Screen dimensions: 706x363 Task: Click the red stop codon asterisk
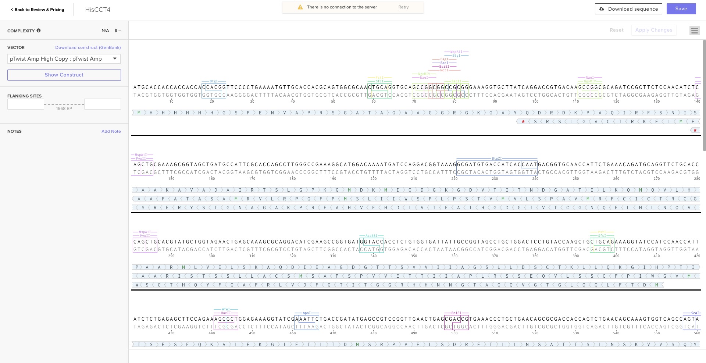[x=523, y=122]
